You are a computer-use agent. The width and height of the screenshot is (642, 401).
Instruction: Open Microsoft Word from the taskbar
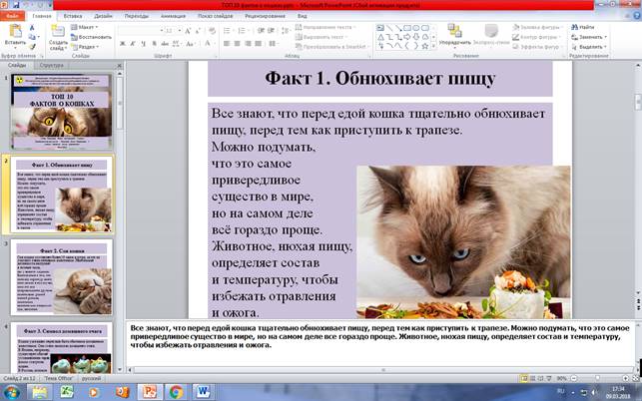[203, 391]
